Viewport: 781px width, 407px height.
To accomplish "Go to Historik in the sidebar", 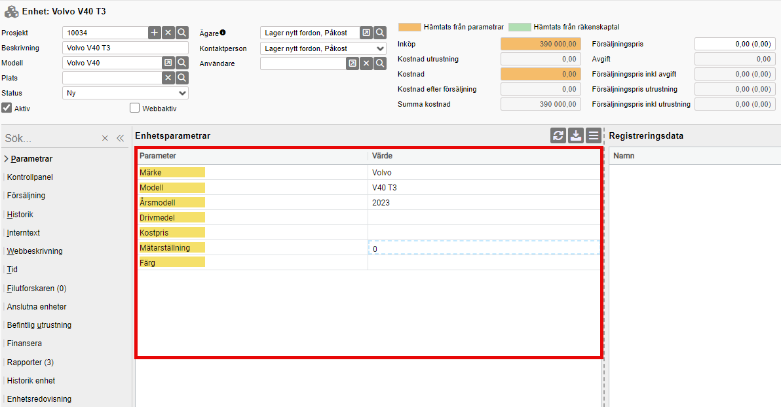I will click(x=20, y=215).
